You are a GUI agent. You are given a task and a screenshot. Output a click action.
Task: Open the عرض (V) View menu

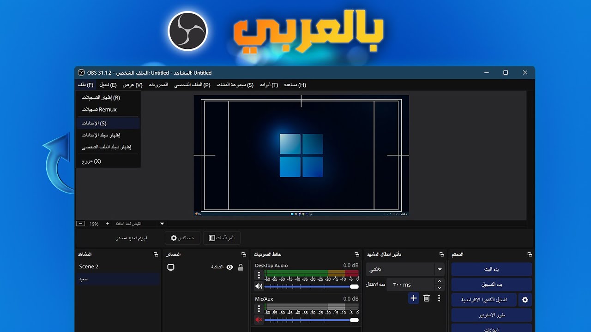(x=133, y=85)
